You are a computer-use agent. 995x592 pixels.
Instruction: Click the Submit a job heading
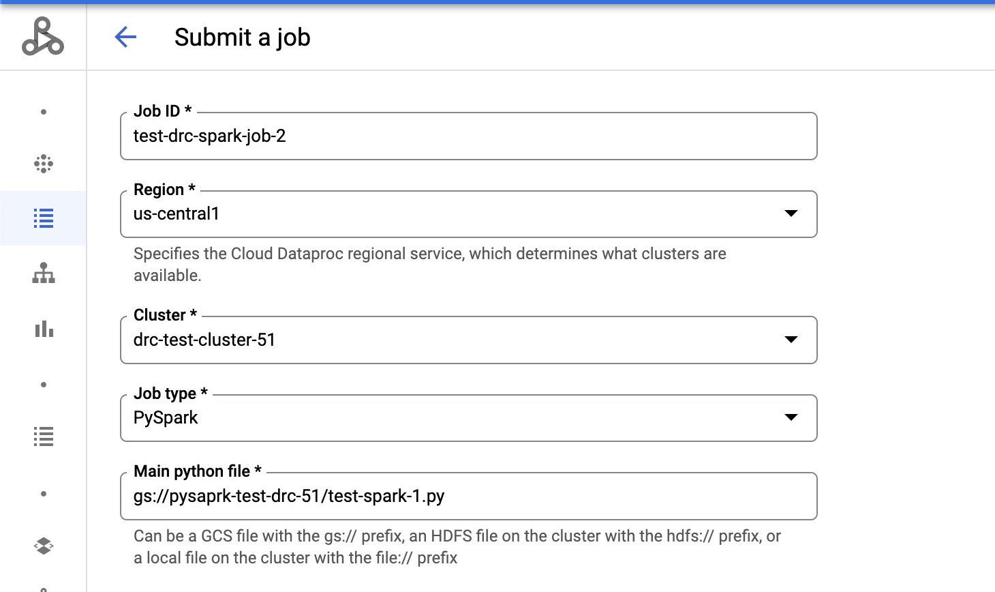tap(242, 37)
